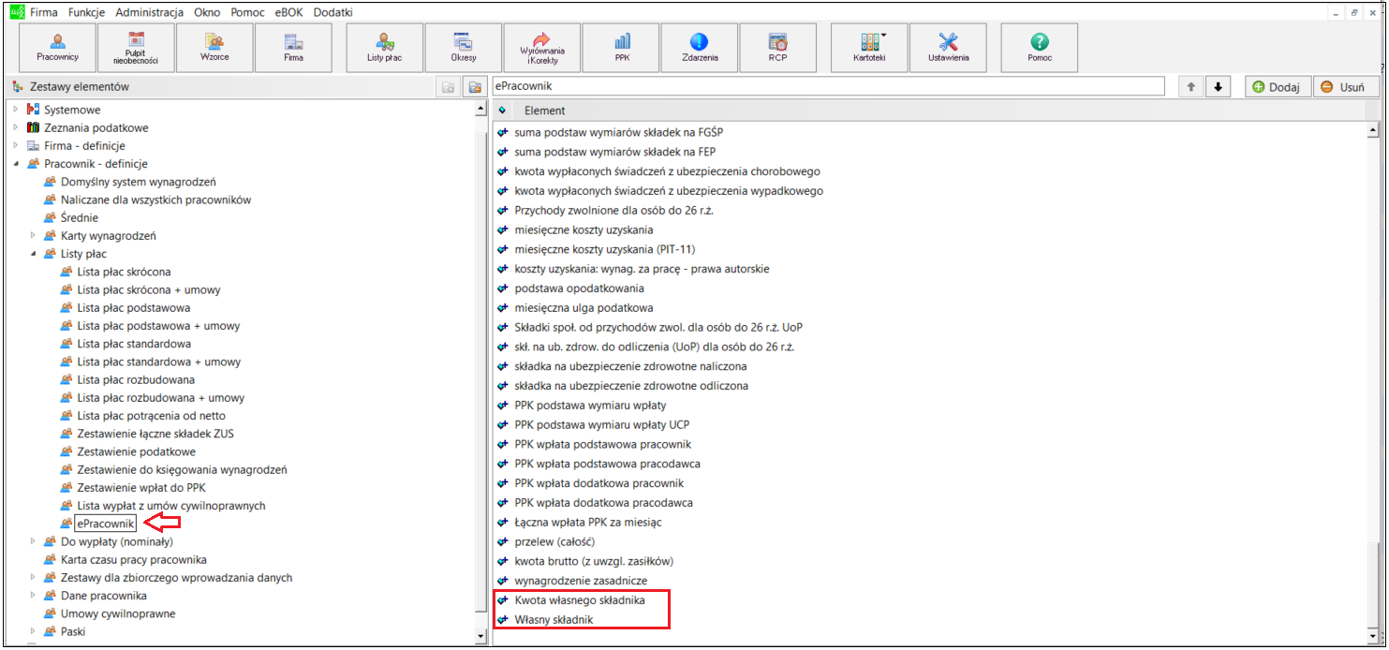This screenshot has height=650, width=1389.
Task: Open the Okno menu
Action: [x=207, y=12]
